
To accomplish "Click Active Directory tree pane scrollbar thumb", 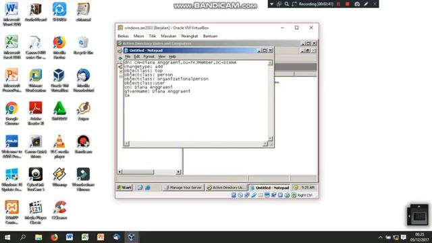I will (138, 172).
